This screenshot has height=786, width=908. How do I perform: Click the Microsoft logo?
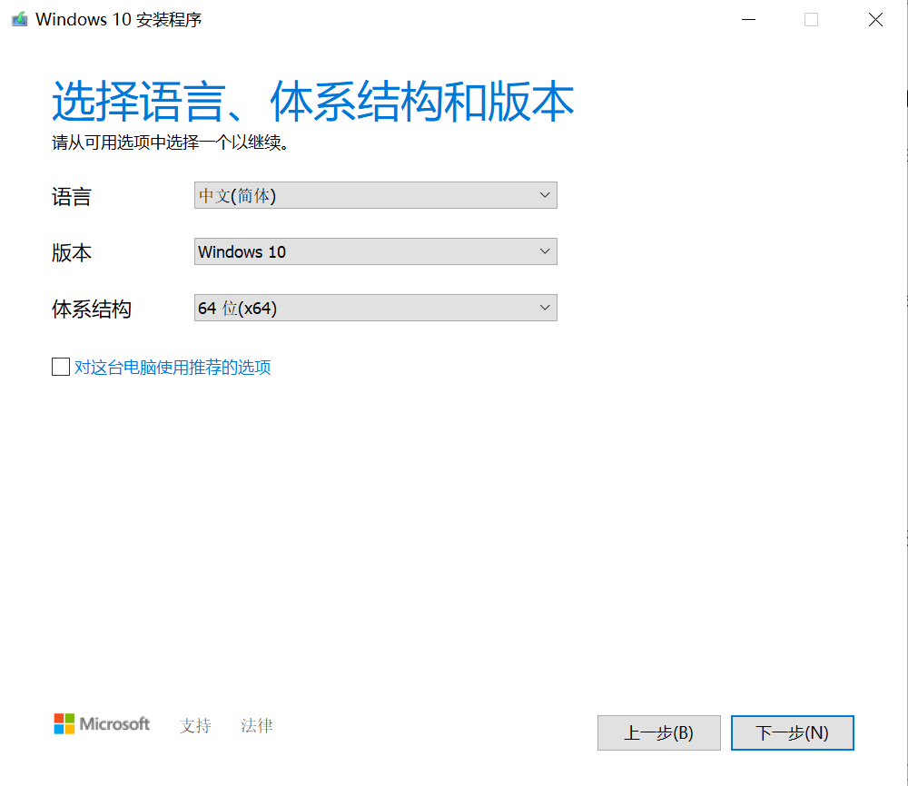click(102, 723)
